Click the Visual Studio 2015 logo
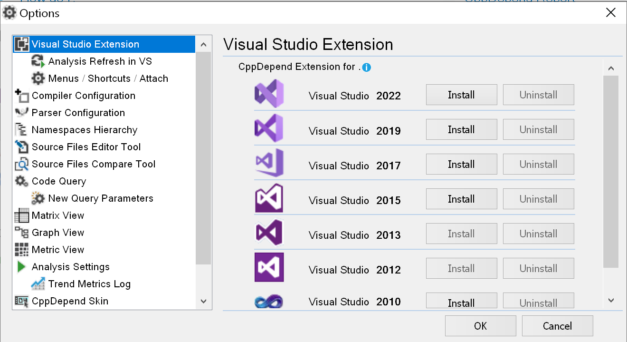This screenshot has height=342, width=627. (x=269, y=198)
